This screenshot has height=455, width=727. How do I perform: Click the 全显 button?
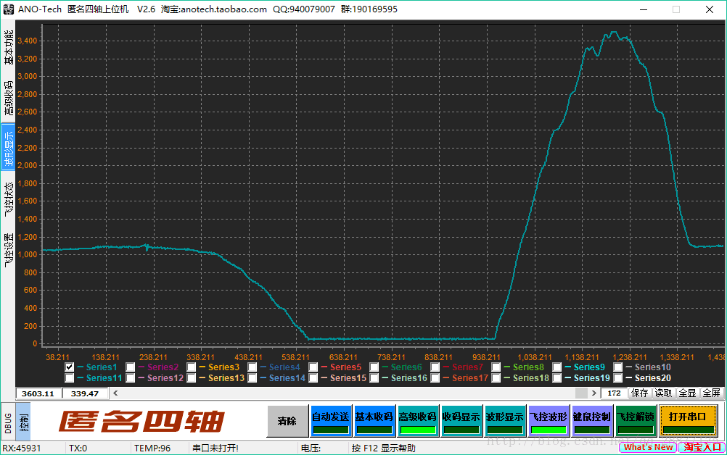pos(688,393)
